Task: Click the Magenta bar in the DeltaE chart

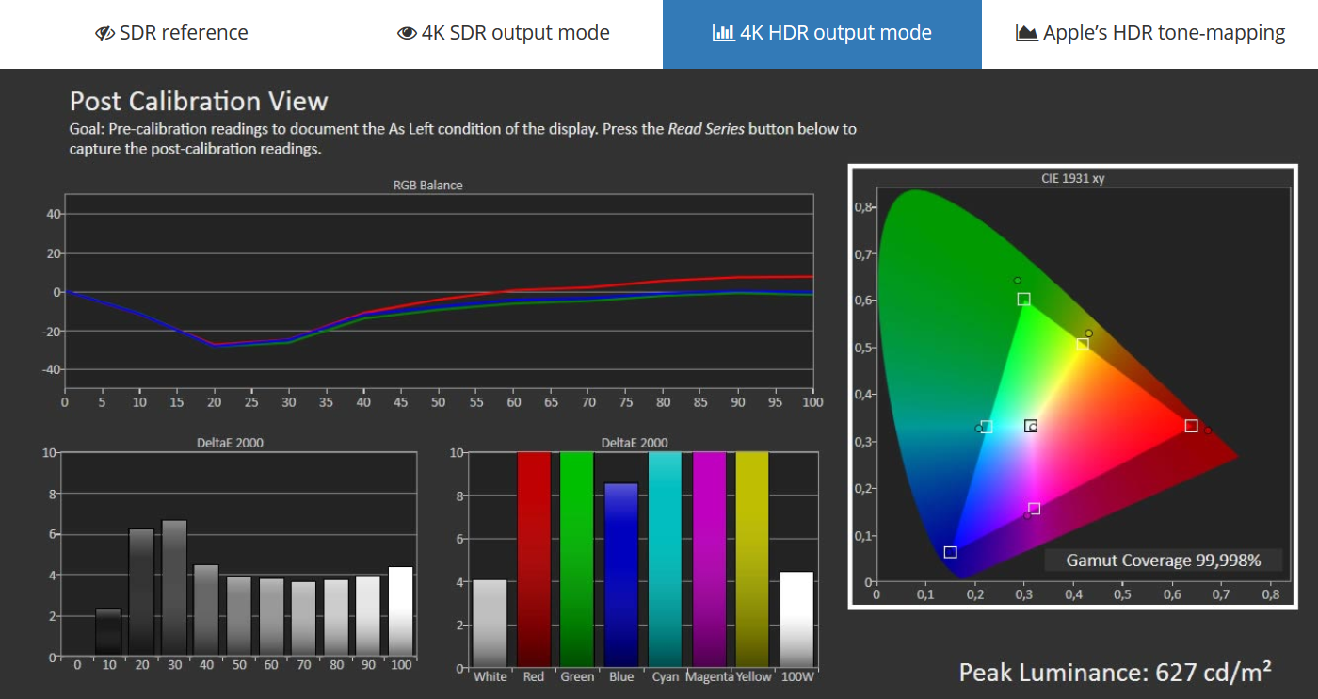Action: (x=709, y=559)
